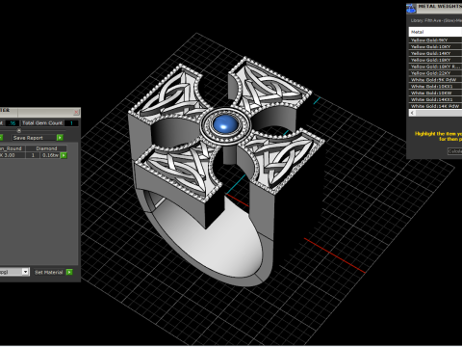The height and width of the screenshot is (347, 462).
Task: Click the Library Fifth Ave label
Action: click(436, 20)
